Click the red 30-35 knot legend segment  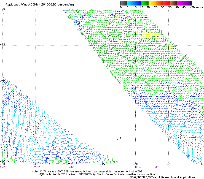(167, 3)
